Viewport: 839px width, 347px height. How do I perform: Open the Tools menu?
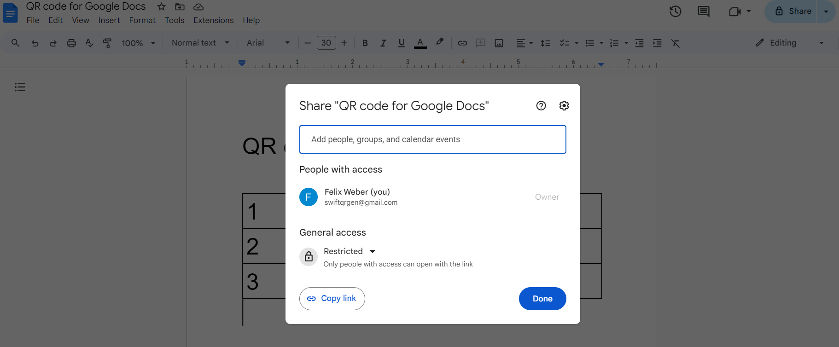[x=175, y=20]
